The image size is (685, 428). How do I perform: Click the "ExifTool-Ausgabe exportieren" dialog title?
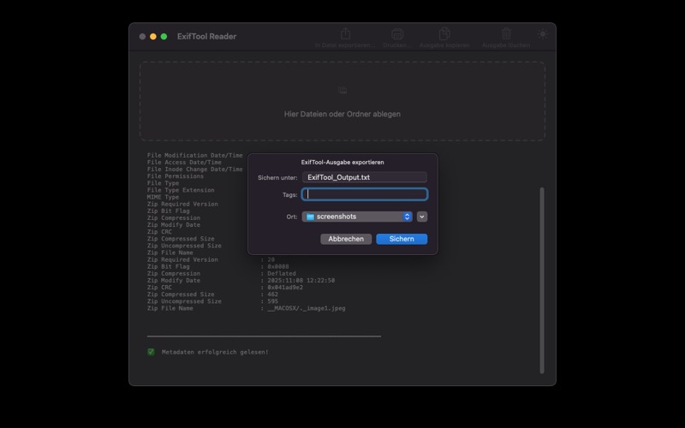342,162
